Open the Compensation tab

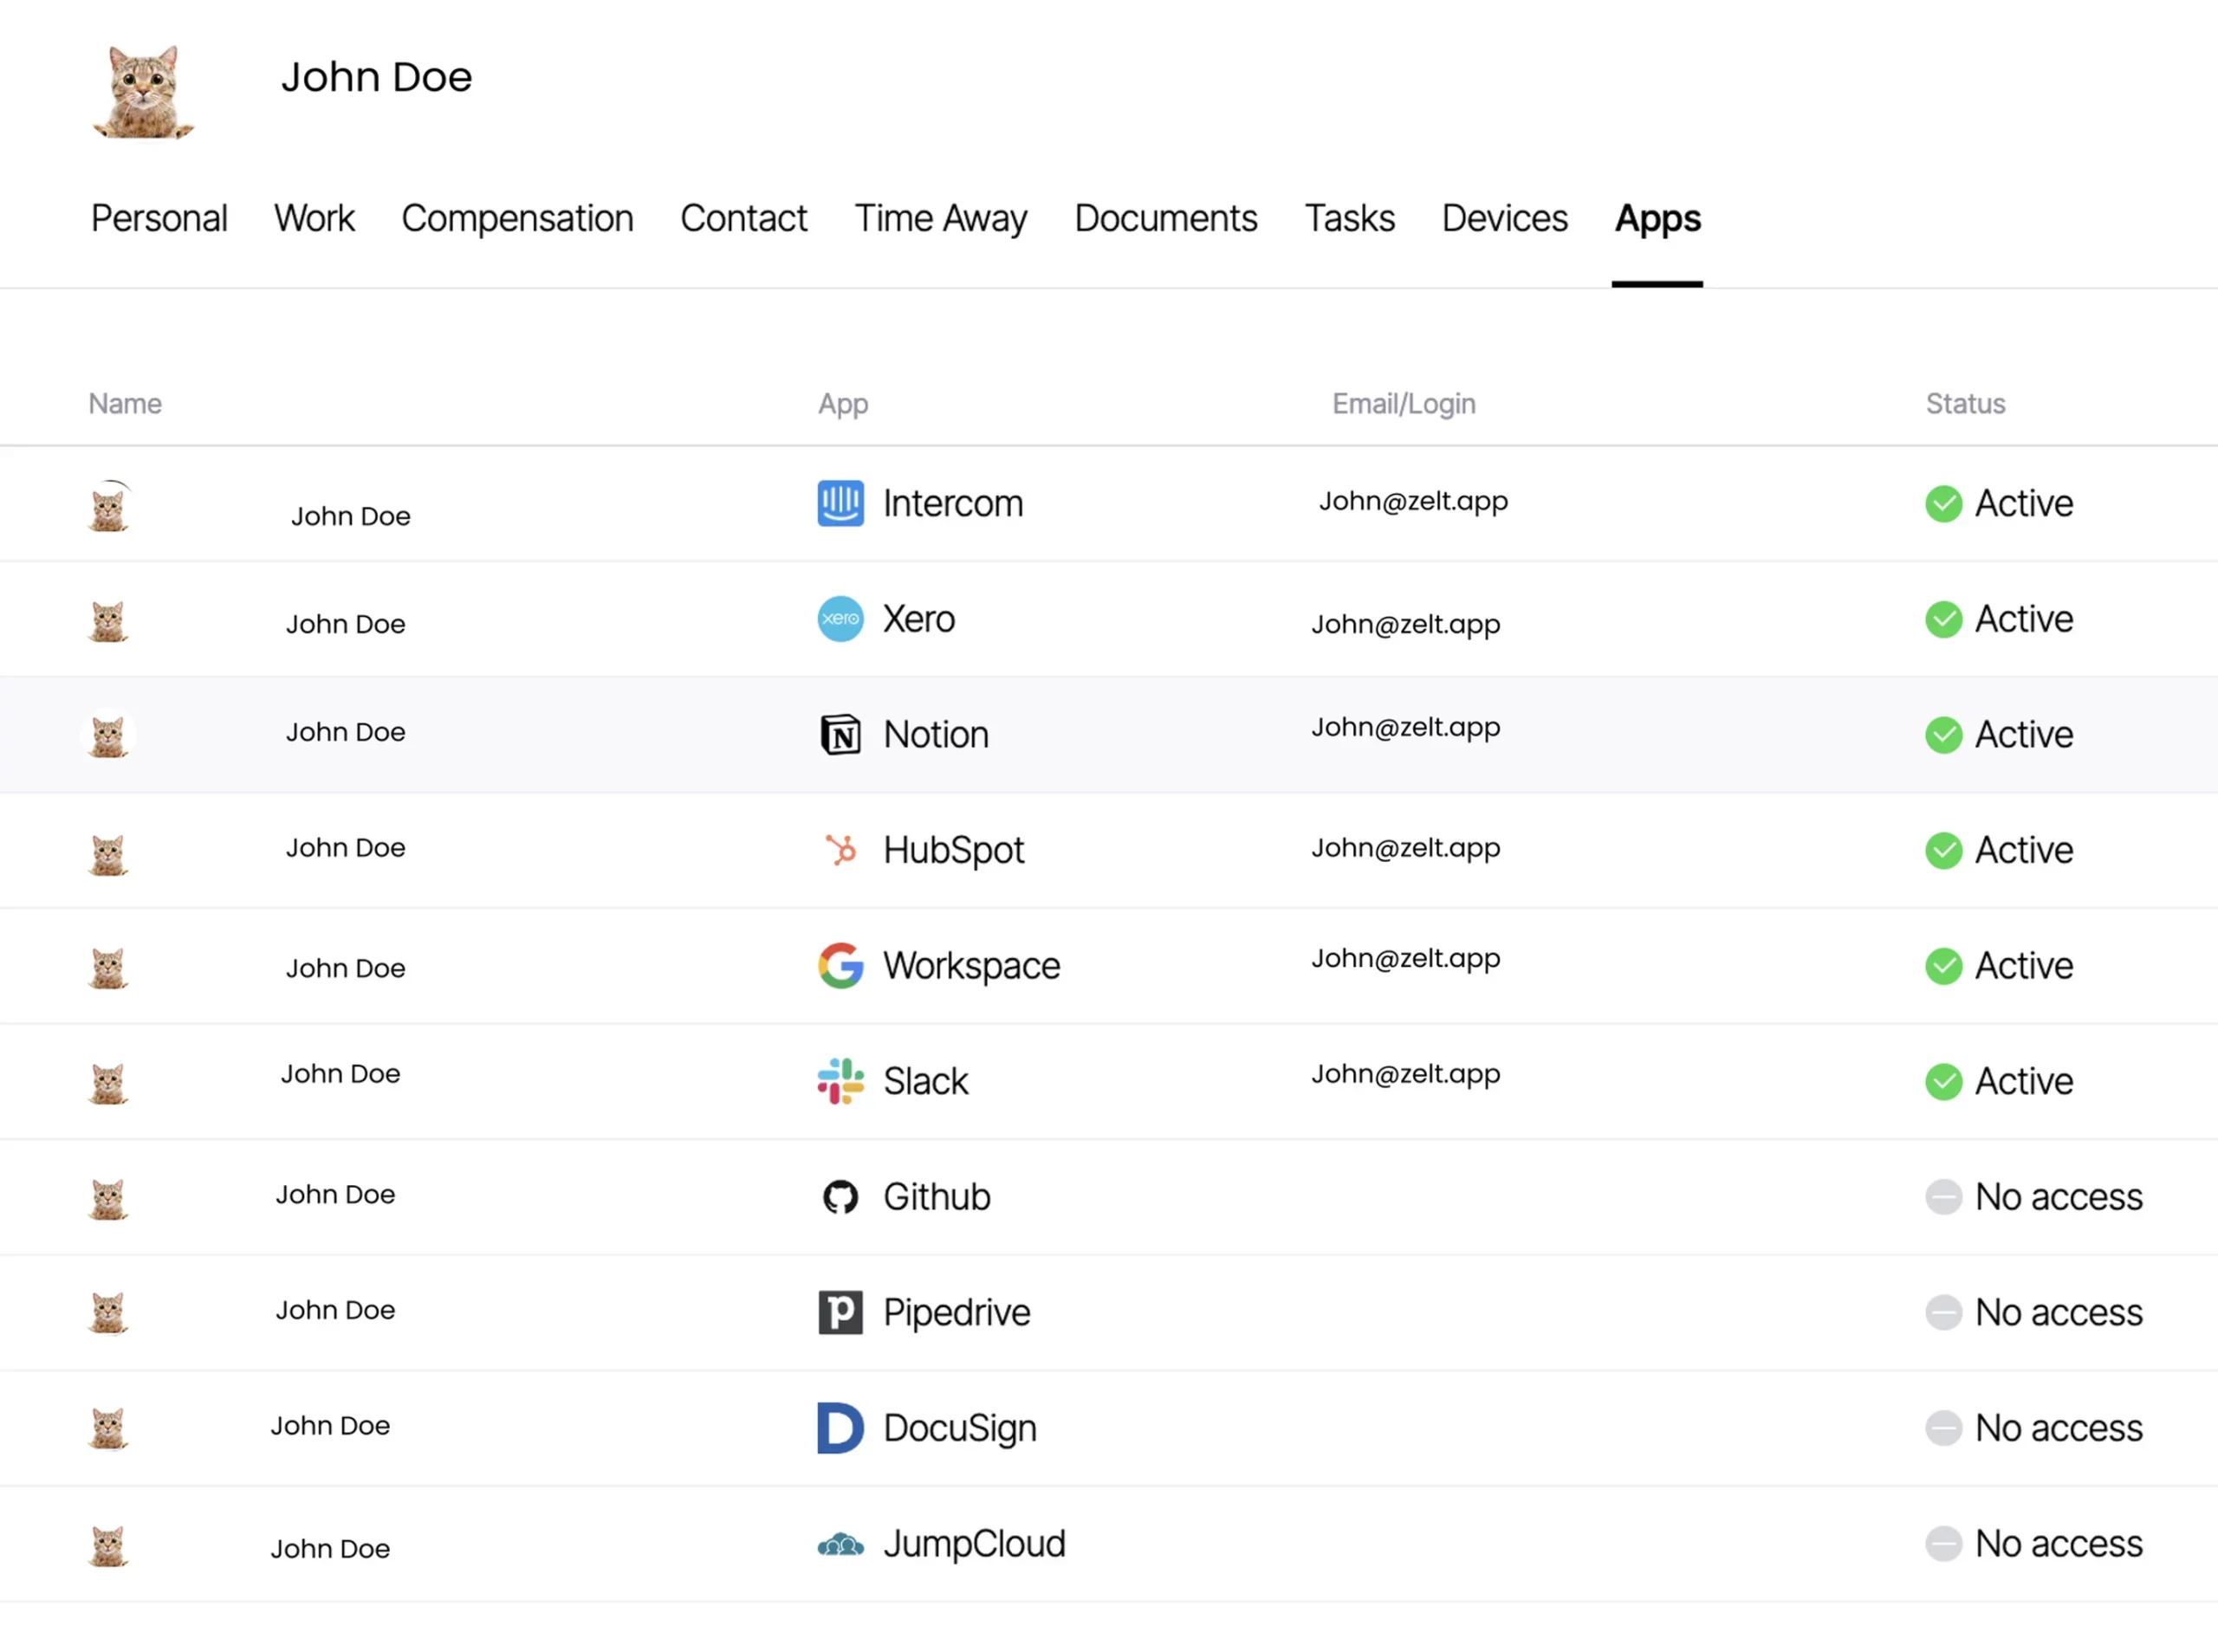[517, 218]
